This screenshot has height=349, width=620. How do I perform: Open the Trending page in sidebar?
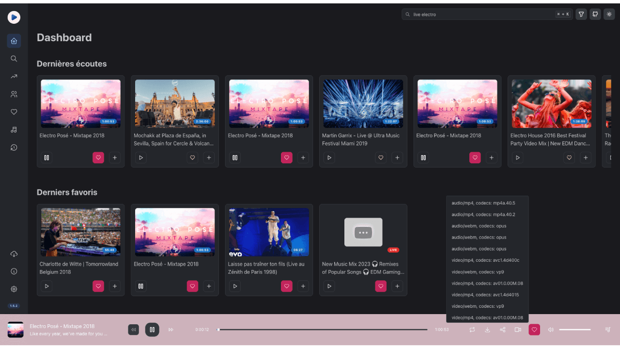pyautogui.click(x=14, y=77)
